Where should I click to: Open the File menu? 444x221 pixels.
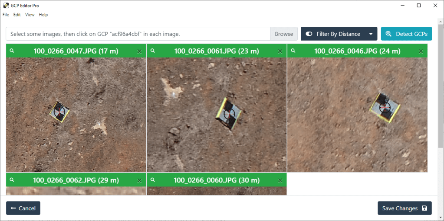pyautogui.click(x=6, y=15)
